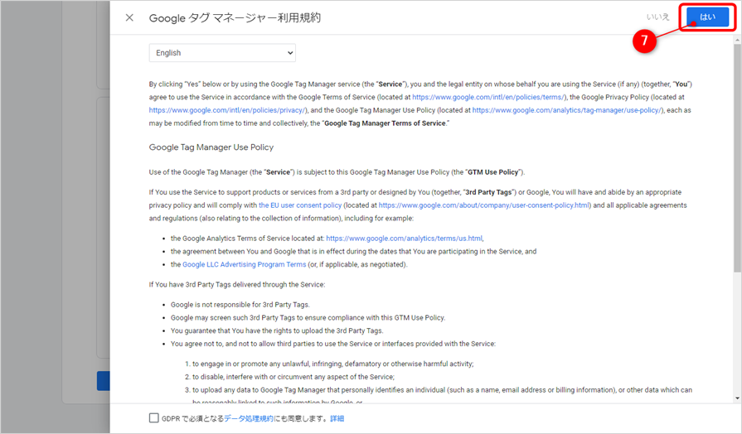
Task: Click the scrollbar down arrow
Action: [x=737, y=398]
